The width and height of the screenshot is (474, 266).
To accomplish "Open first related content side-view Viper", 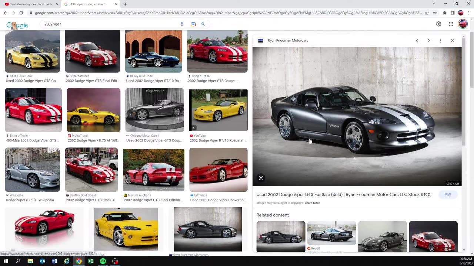I will (x=281, y=236).
